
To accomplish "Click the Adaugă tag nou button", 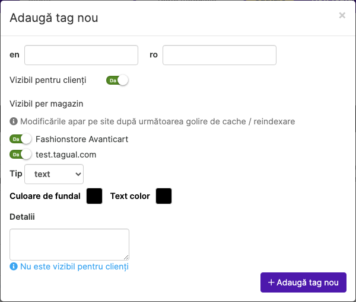I will pos(303,282).
